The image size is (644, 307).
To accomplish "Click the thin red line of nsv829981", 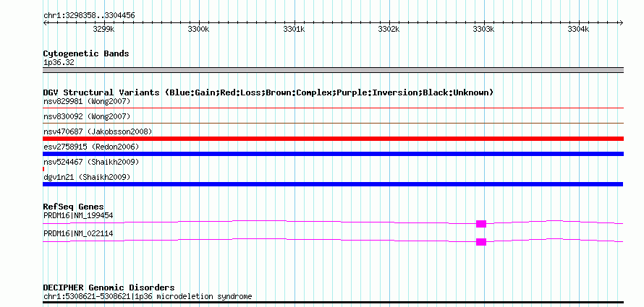I will click(x=333, y=108).
